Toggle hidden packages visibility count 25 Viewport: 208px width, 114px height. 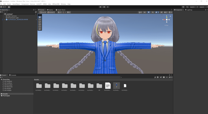[171, 77]
